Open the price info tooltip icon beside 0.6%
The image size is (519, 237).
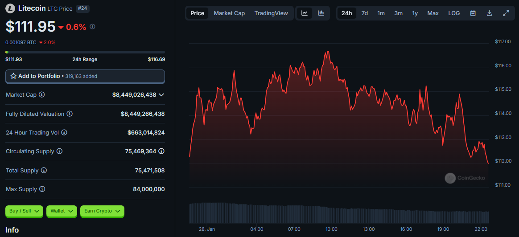(x=92, y=26)
